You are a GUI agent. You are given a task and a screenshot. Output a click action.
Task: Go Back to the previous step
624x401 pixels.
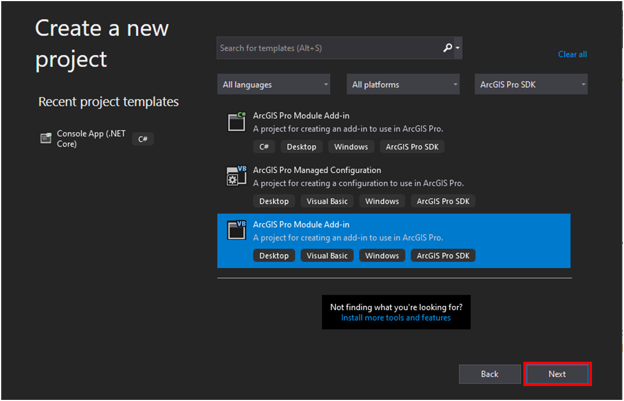(x=490, y=374)
